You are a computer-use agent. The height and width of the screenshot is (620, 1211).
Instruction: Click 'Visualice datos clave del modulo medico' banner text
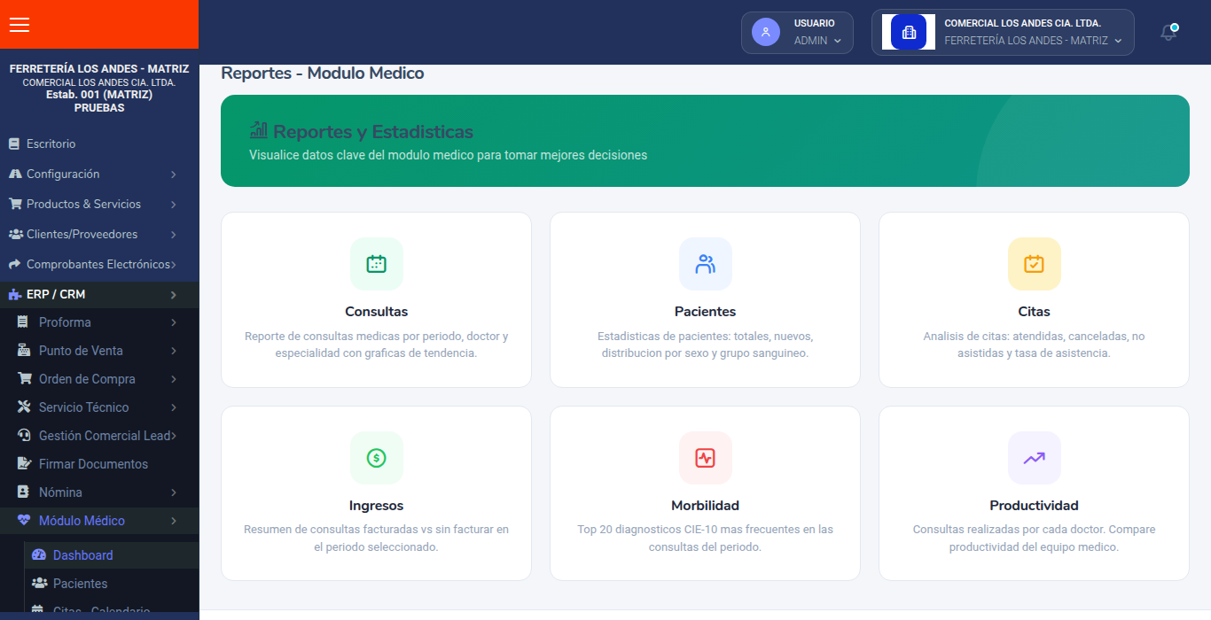(x=448, y=155)
